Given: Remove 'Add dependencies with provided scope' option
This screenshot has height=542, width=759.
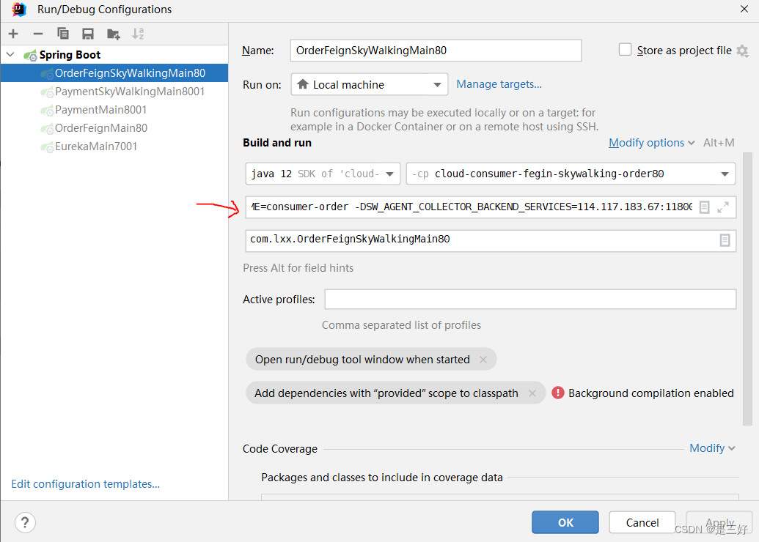Looking at the screenshot, I should (532, 393).
